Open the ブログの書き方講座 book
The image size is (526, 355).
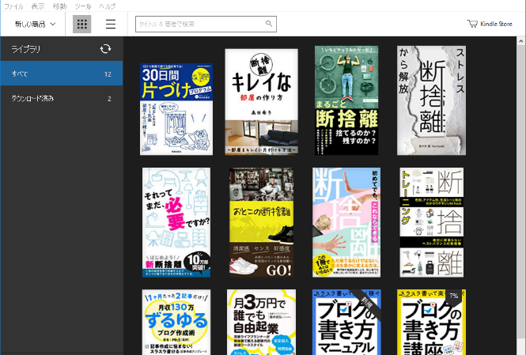(431, 322)
